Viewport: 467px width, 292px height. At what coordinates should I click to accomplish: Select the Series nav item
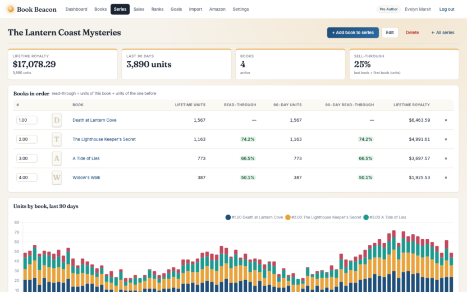(x=120, y=9)
